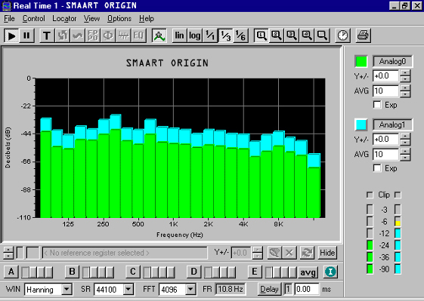Select the T transfer function tool
The height and width of the screenshot is (301, 424).
(x=47, y=35)
